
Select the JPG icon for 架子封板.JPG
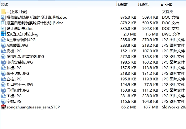pyautogui.click(x=3, y=74)
